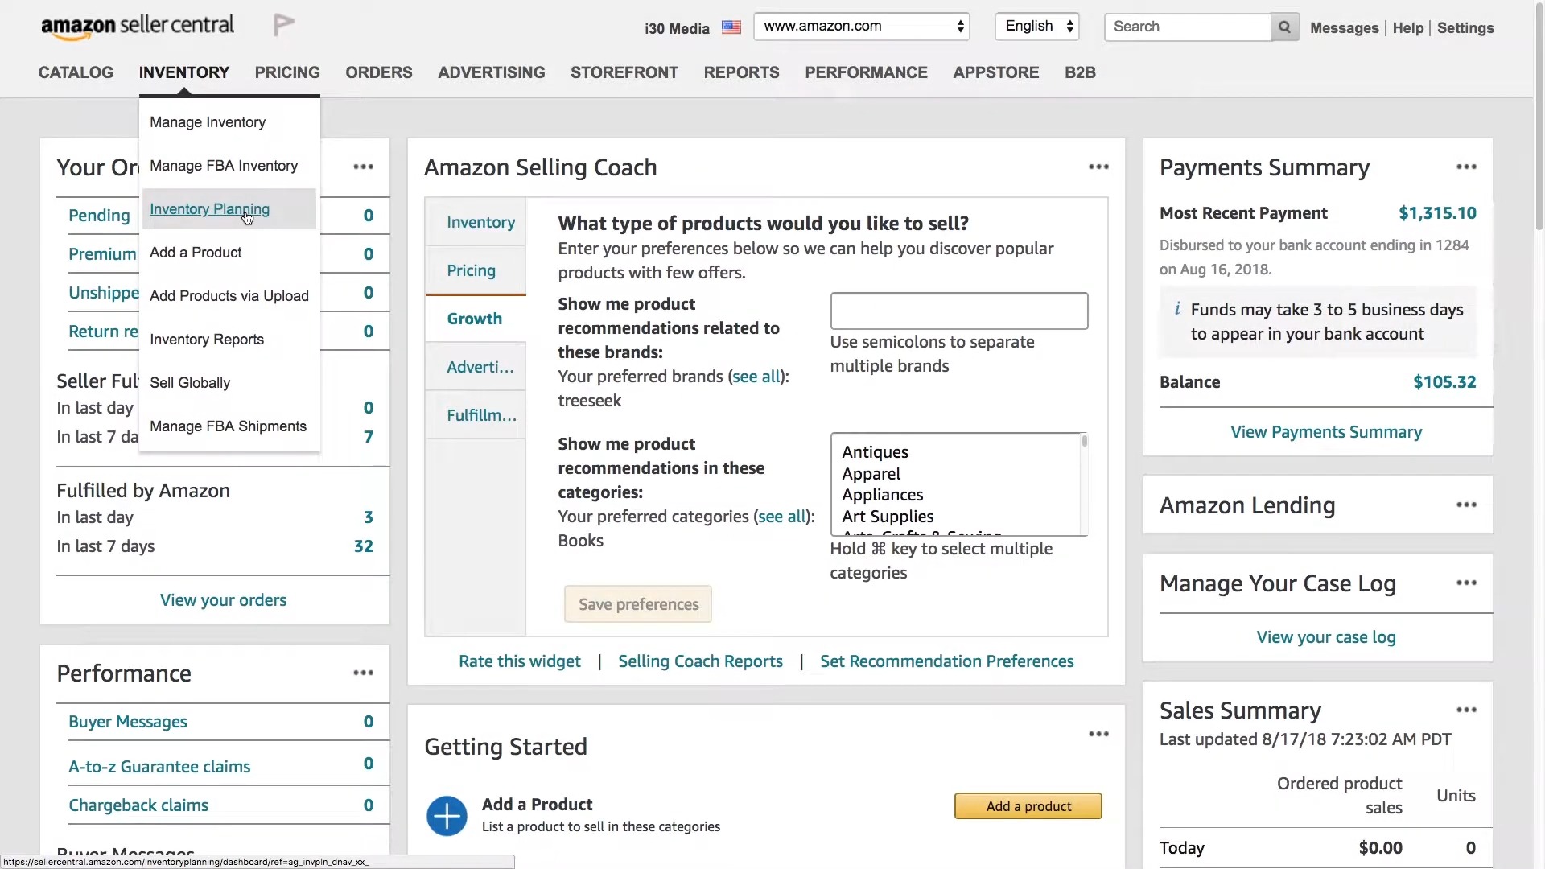Viewport: 1545px width, 869px height.
Task: Open Selling Coach Reports
Action: coord(699,661)
